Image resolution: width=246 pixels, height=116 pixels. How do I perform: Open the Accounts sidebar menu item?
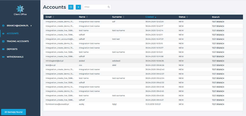13,33
